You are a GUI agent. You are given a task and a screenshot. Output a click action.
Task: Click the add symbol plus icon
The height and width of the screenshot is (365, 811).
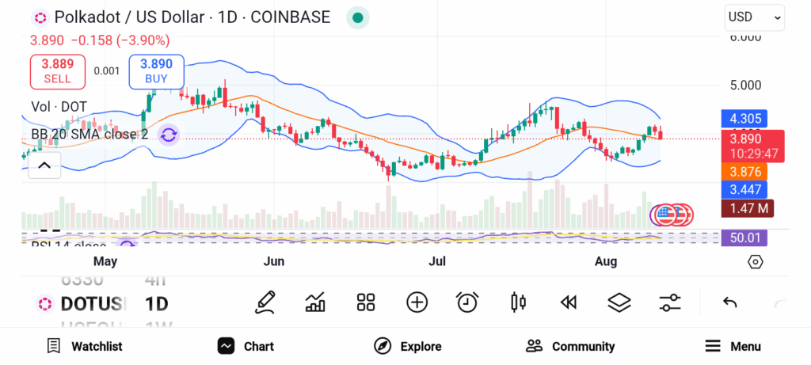coord(417,302)
